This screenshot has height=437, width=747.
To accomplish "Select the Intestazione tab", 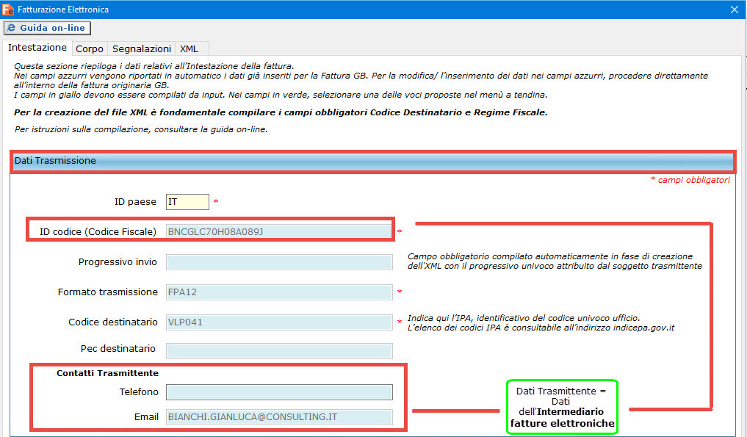I will 37,48.
